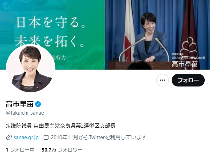Click the display name 高市早苗 under the avatar
The width and height of the screenshot is (210, 154).
coord(20,104)
